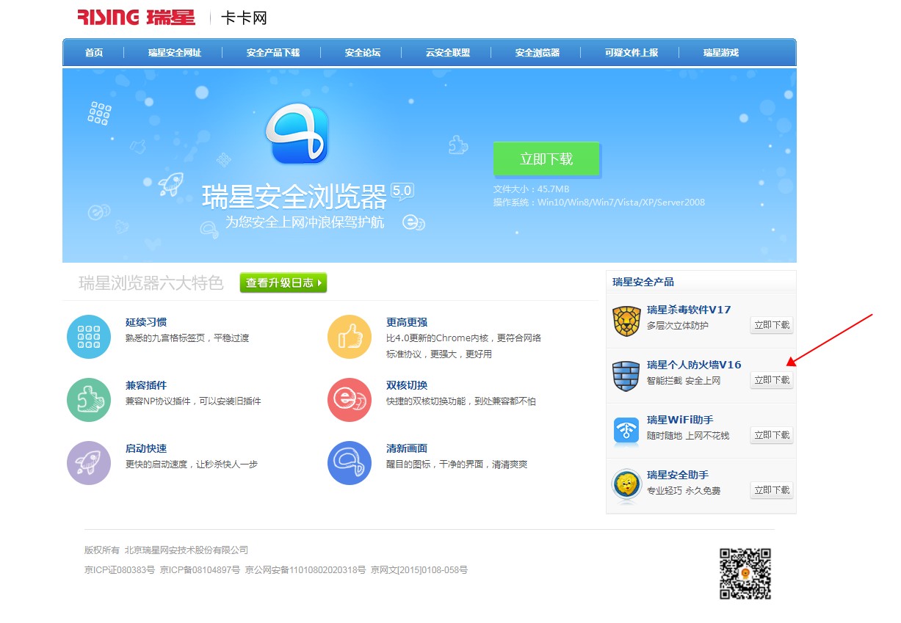Image resolution: width=901 pixels, height=623 pixels.
Task: Click the 智能拦截 安全上网 description text
Action: tap(684, 380)
